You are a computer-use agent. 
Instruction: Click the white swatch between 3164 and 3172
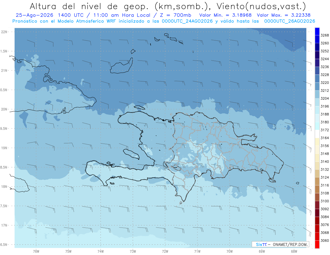coord(317,134)
